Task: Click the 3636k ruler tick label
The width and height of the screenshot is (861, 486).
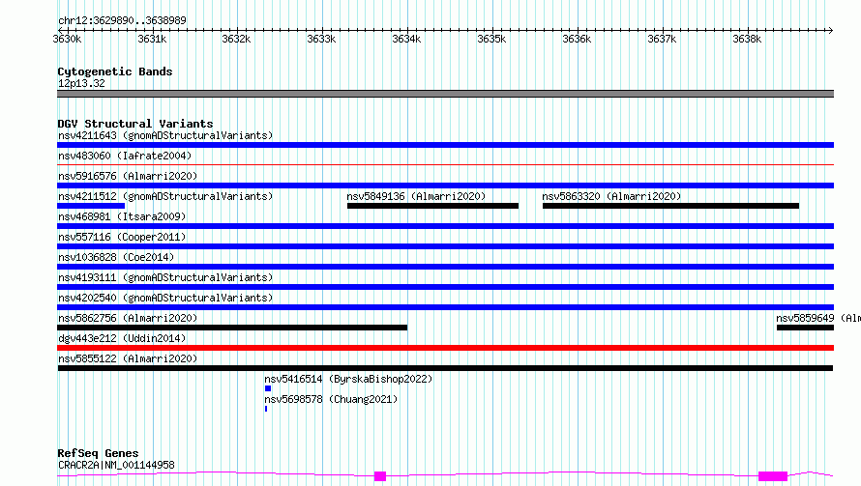Action: pos(577,39)
